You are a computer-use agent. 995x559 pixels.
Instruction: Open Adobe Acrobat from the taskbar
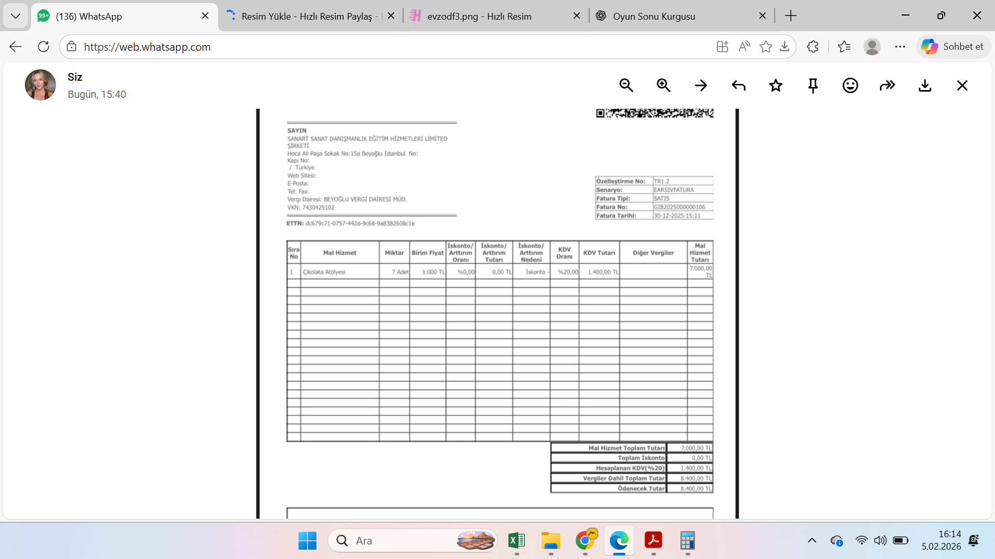tap(653, 541)
